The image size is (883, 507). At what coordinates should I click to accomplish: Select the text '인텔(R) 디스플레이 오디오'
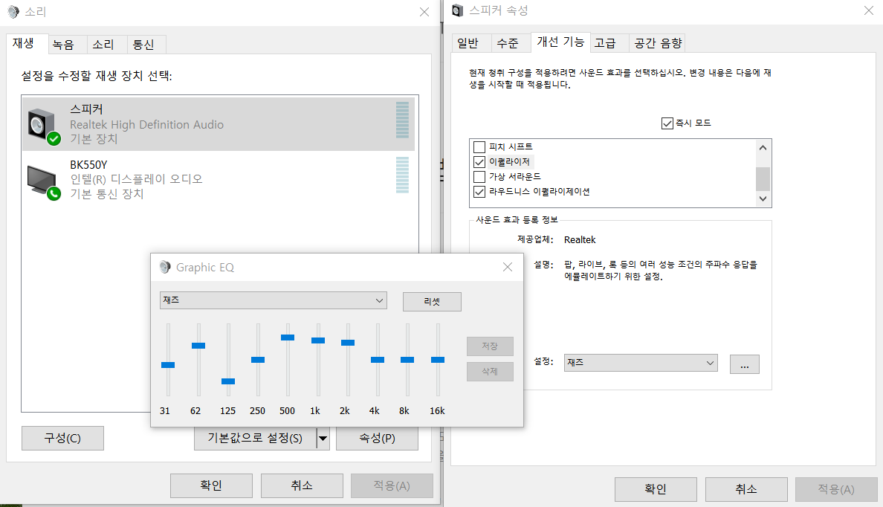136,179
